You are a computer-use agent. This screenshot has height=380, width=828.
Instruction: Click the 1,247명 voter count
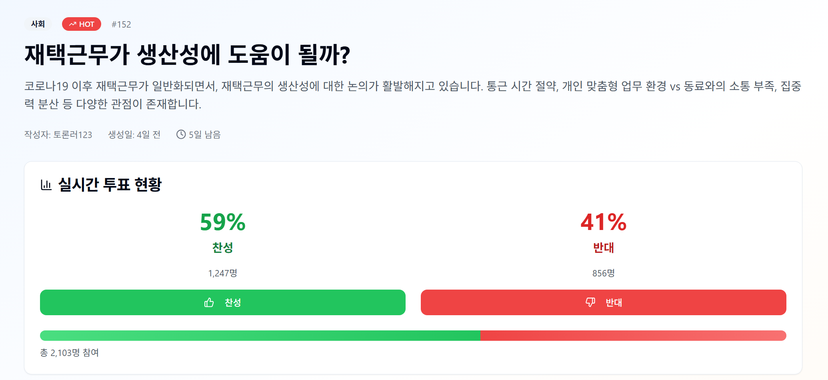[222, 273]
